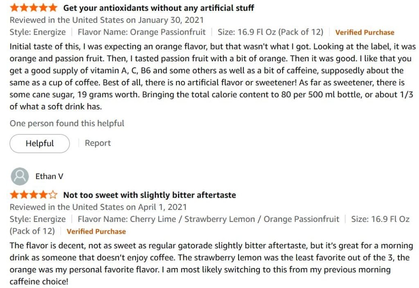Open the review titled "Get your antioxidants without any artificial stuff"
The width and height of the screenshot is (419, 288).
158,8
